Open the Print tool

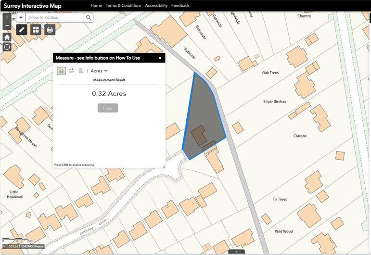point(50,30)
